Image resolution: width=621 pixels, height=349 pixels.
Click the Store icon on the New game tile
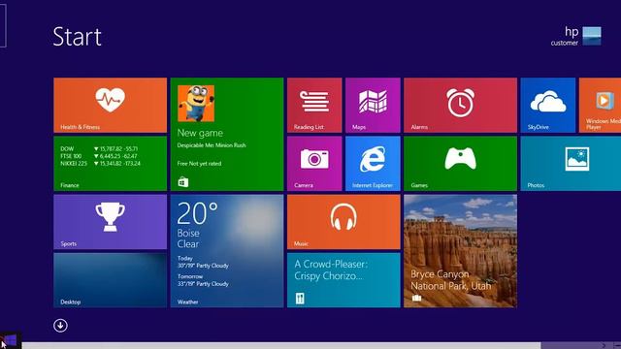click(183, 182)
